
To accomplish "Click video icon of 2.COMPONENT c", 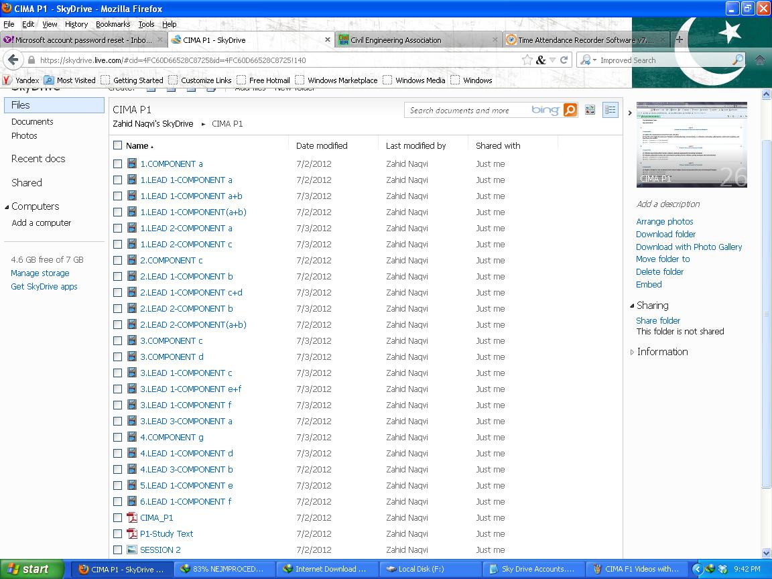I will (x=132, y=260).
